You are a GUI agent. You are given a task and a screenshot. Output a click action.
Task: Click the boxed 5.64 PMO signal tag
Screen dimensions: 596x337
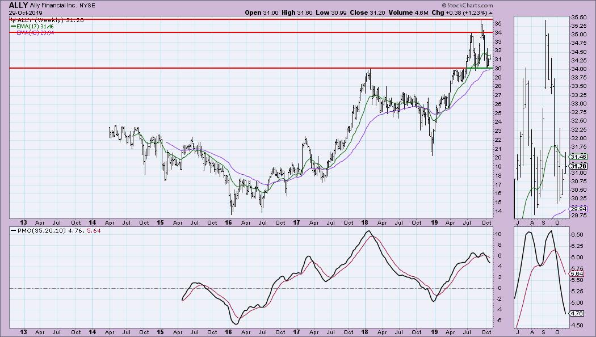point(577,273)
